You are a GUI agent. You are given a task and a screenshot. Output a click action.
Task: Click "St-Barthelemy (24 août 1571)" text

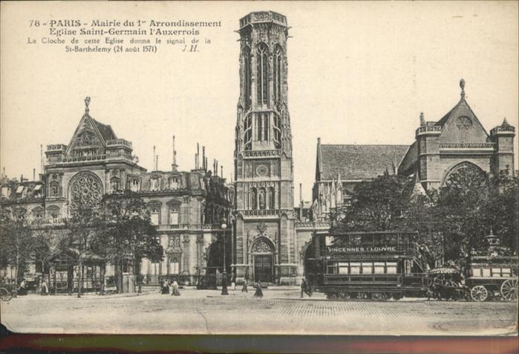[x=111, y=49]
